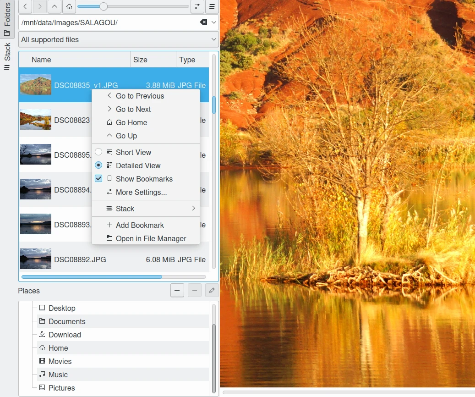The height and width of the screenshot is (397, 475).
Task: Expand the folder path history dropdown
Action: [x=214, y=22]
